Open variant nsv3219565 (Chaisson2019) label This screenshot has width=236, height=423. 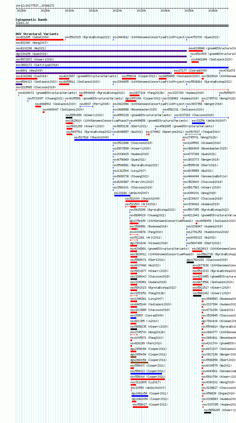pyautogui.click(x=36, y=87)
